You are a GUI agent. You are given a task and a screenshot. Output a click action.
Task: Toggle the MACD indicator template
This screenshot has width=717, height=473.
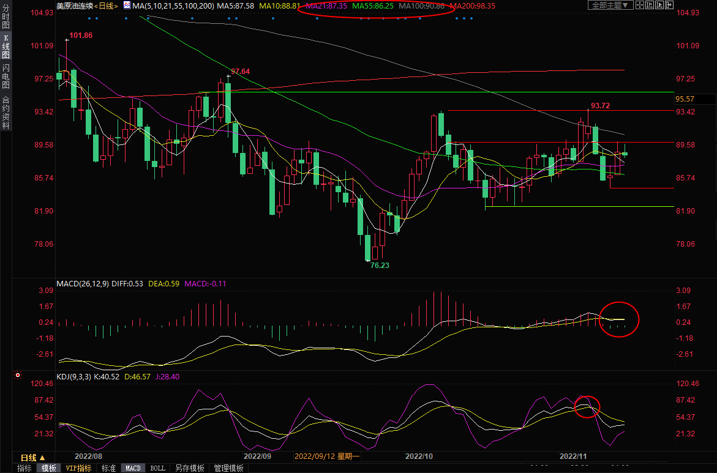point(133,468)
